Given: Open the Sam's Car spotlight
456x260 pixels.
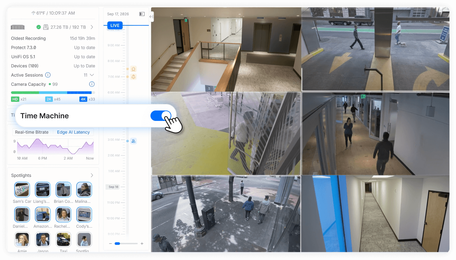Looking at the screenshot, I should point(22,190).
